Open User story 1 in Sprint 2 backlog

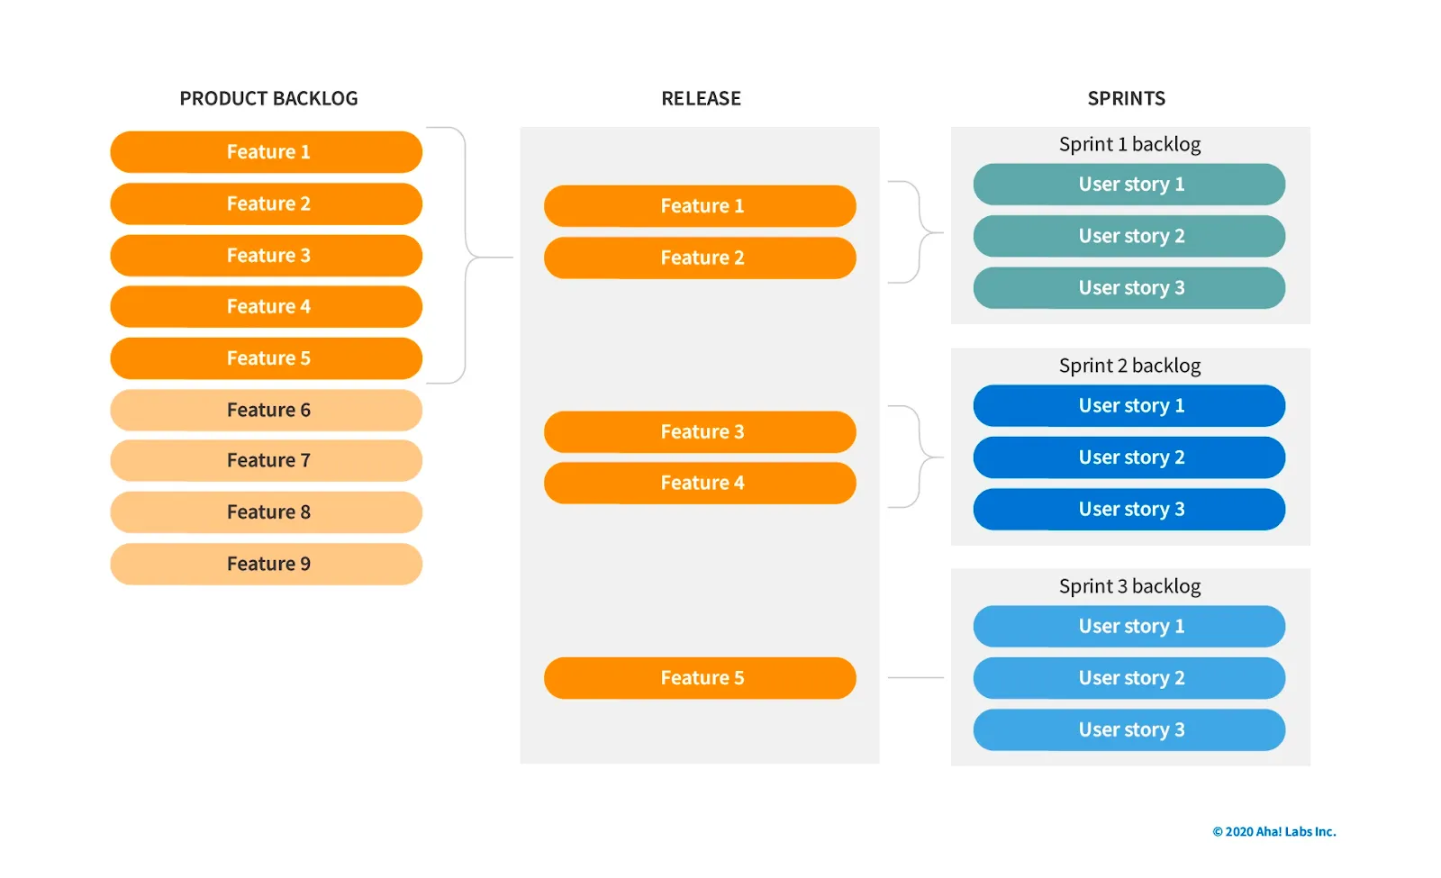tap(1129, 406)
